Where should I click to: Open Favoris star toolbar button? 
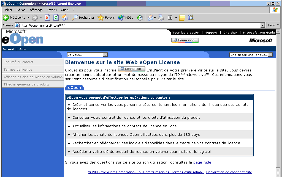click(106, 18)
